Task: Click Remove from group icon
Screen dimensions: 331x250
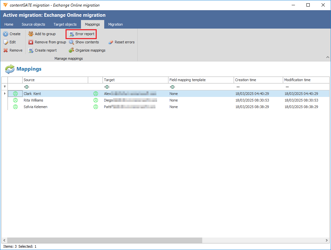Action: coord(31,42)
